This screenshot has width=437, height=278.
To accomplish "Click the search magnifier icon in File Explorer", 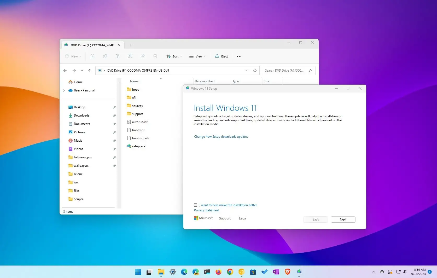I will coord(310,71).
